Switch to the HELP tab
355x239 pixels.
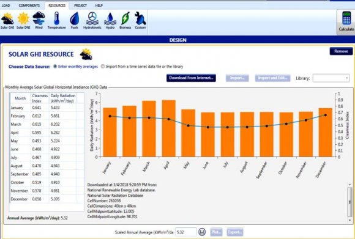tap(99, 6)
